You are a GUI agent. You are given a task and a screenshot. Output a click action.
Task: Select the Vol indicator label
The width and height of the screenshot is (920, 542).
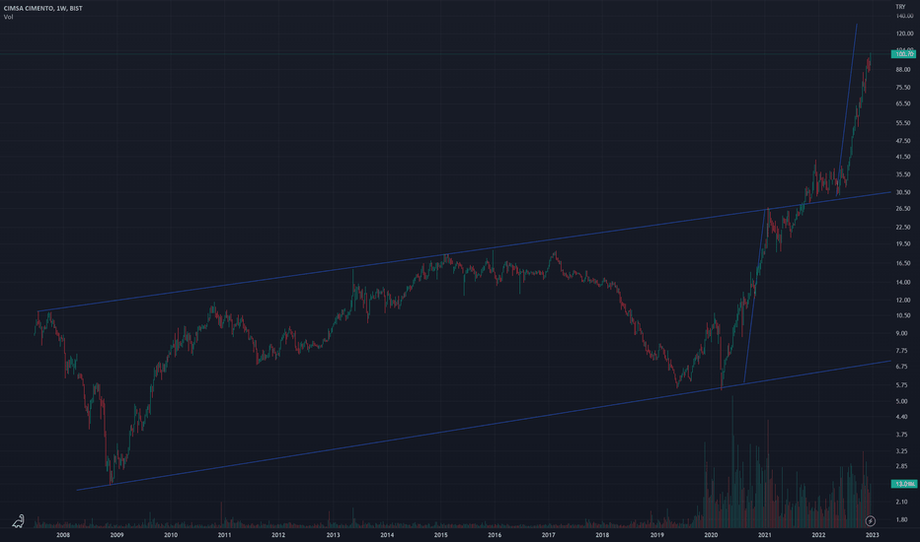click(8, 17)
